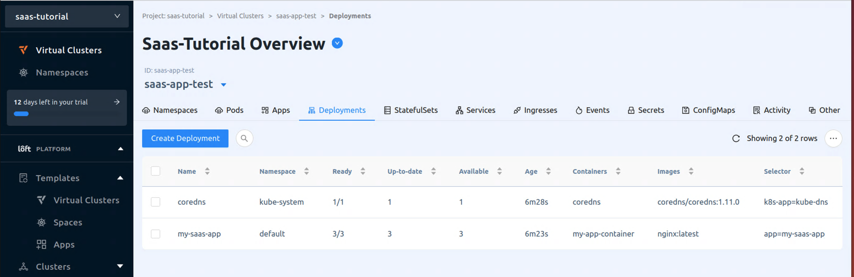
Task: Open the Events tab flame icon
Action: (579, 110)
